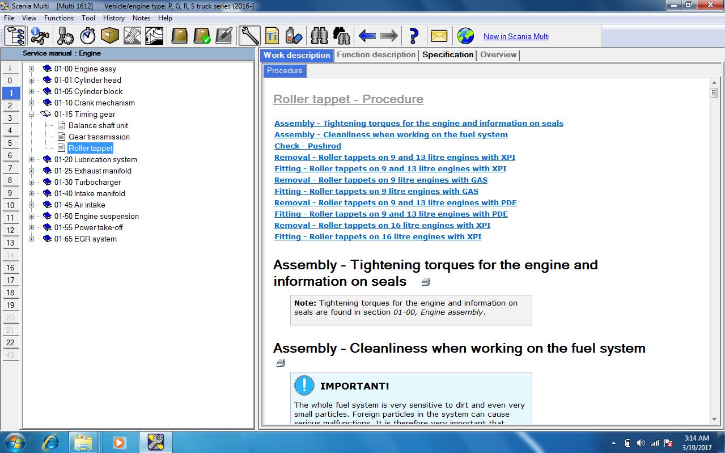
Task: Click the black-and-white diagram toolbar icon
Action: 154,36
